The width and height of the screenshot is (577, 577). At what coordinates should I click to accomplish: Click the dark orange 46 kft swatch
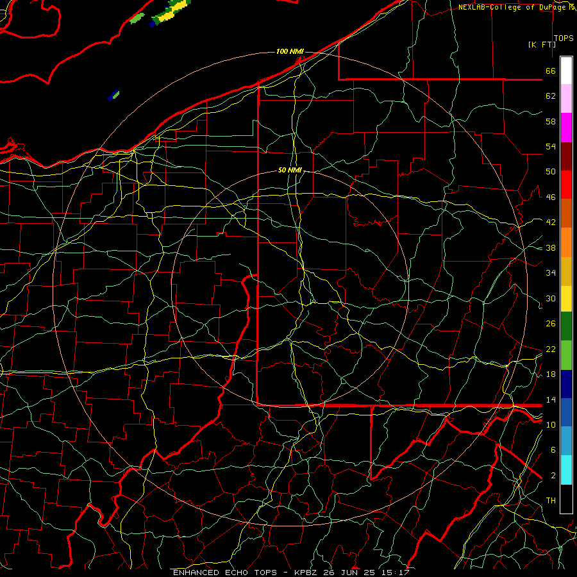[x=566, y=213]
